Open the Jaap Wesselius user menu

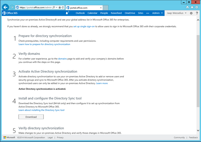pyautogui.click(x=177, y=13)
